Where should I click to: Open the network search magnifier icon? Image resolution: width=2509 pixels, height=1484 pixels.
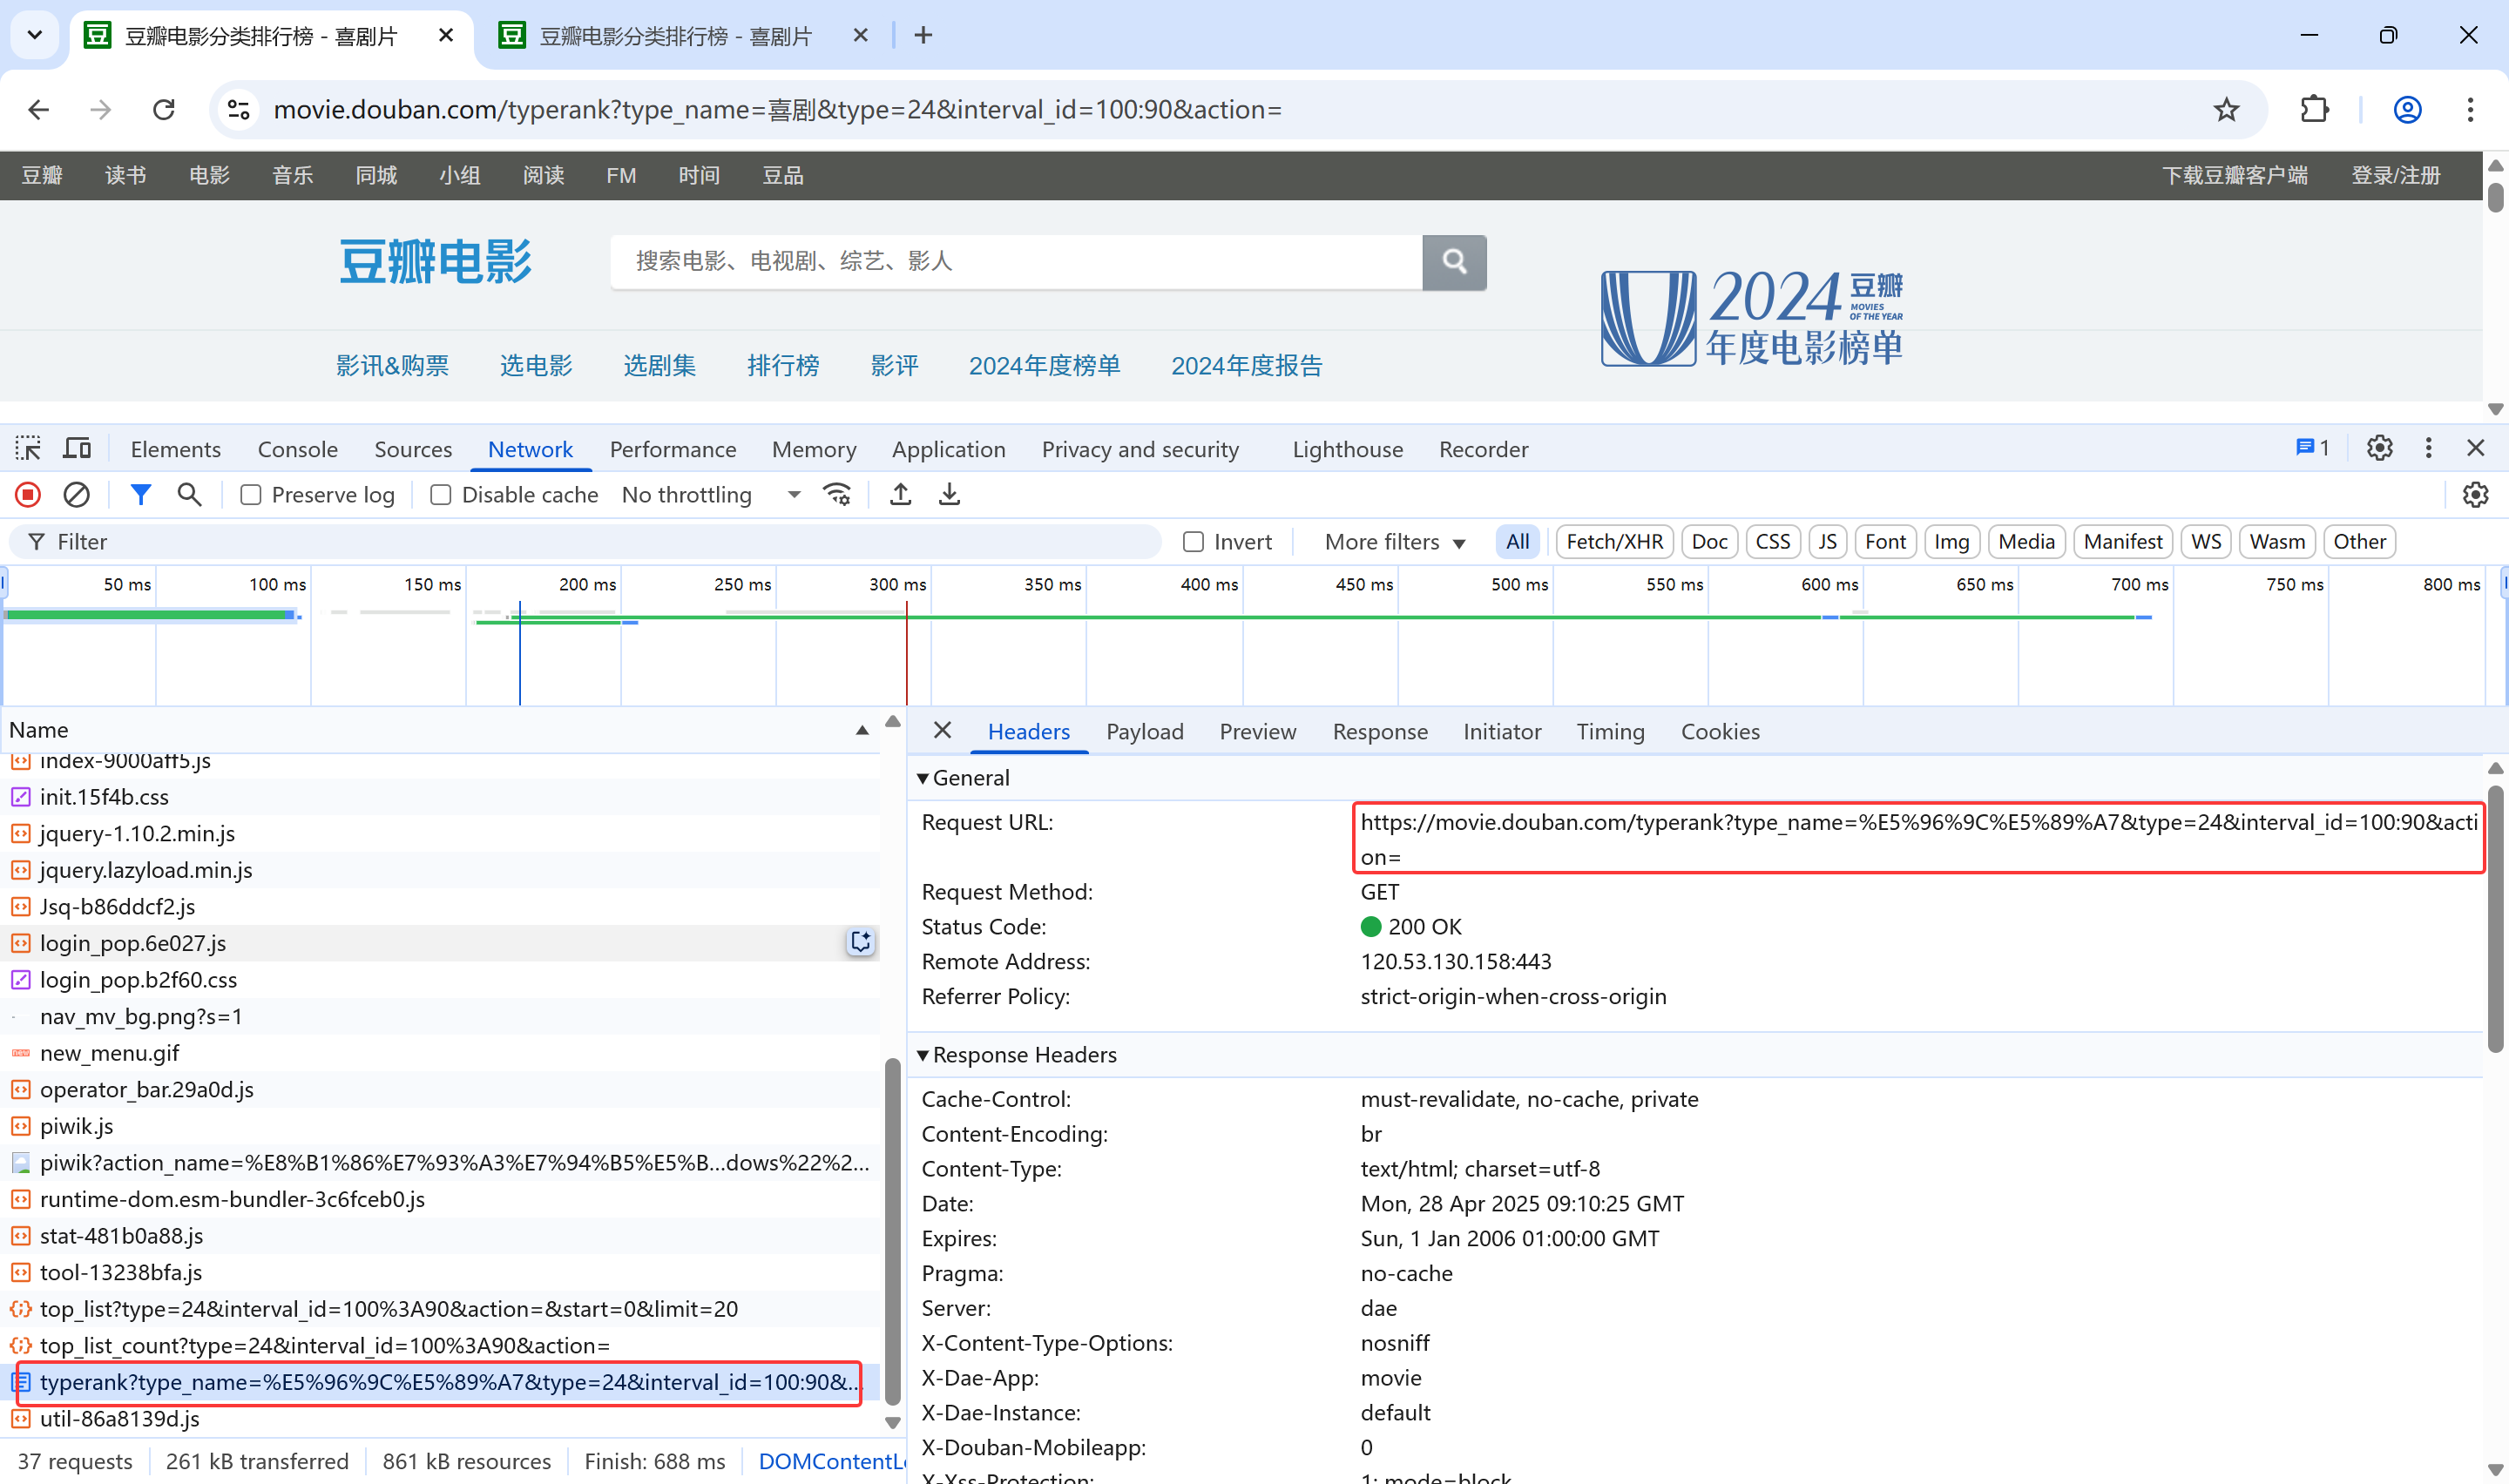189,495
